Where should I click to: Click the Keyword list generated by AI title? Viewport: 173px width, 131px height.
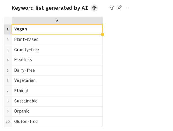(x=50, y=8)
